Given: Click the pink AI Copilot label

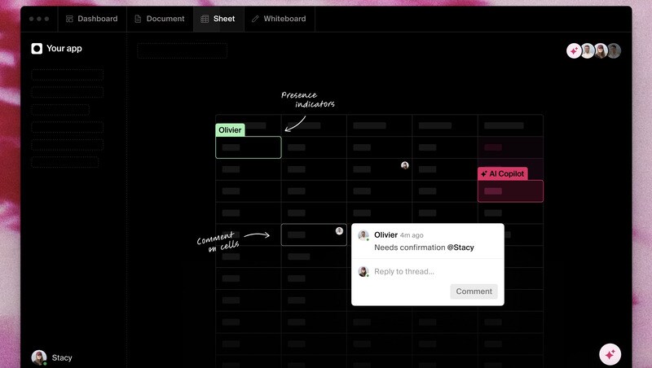Looking at the screenshot, I should pos(502,173).
